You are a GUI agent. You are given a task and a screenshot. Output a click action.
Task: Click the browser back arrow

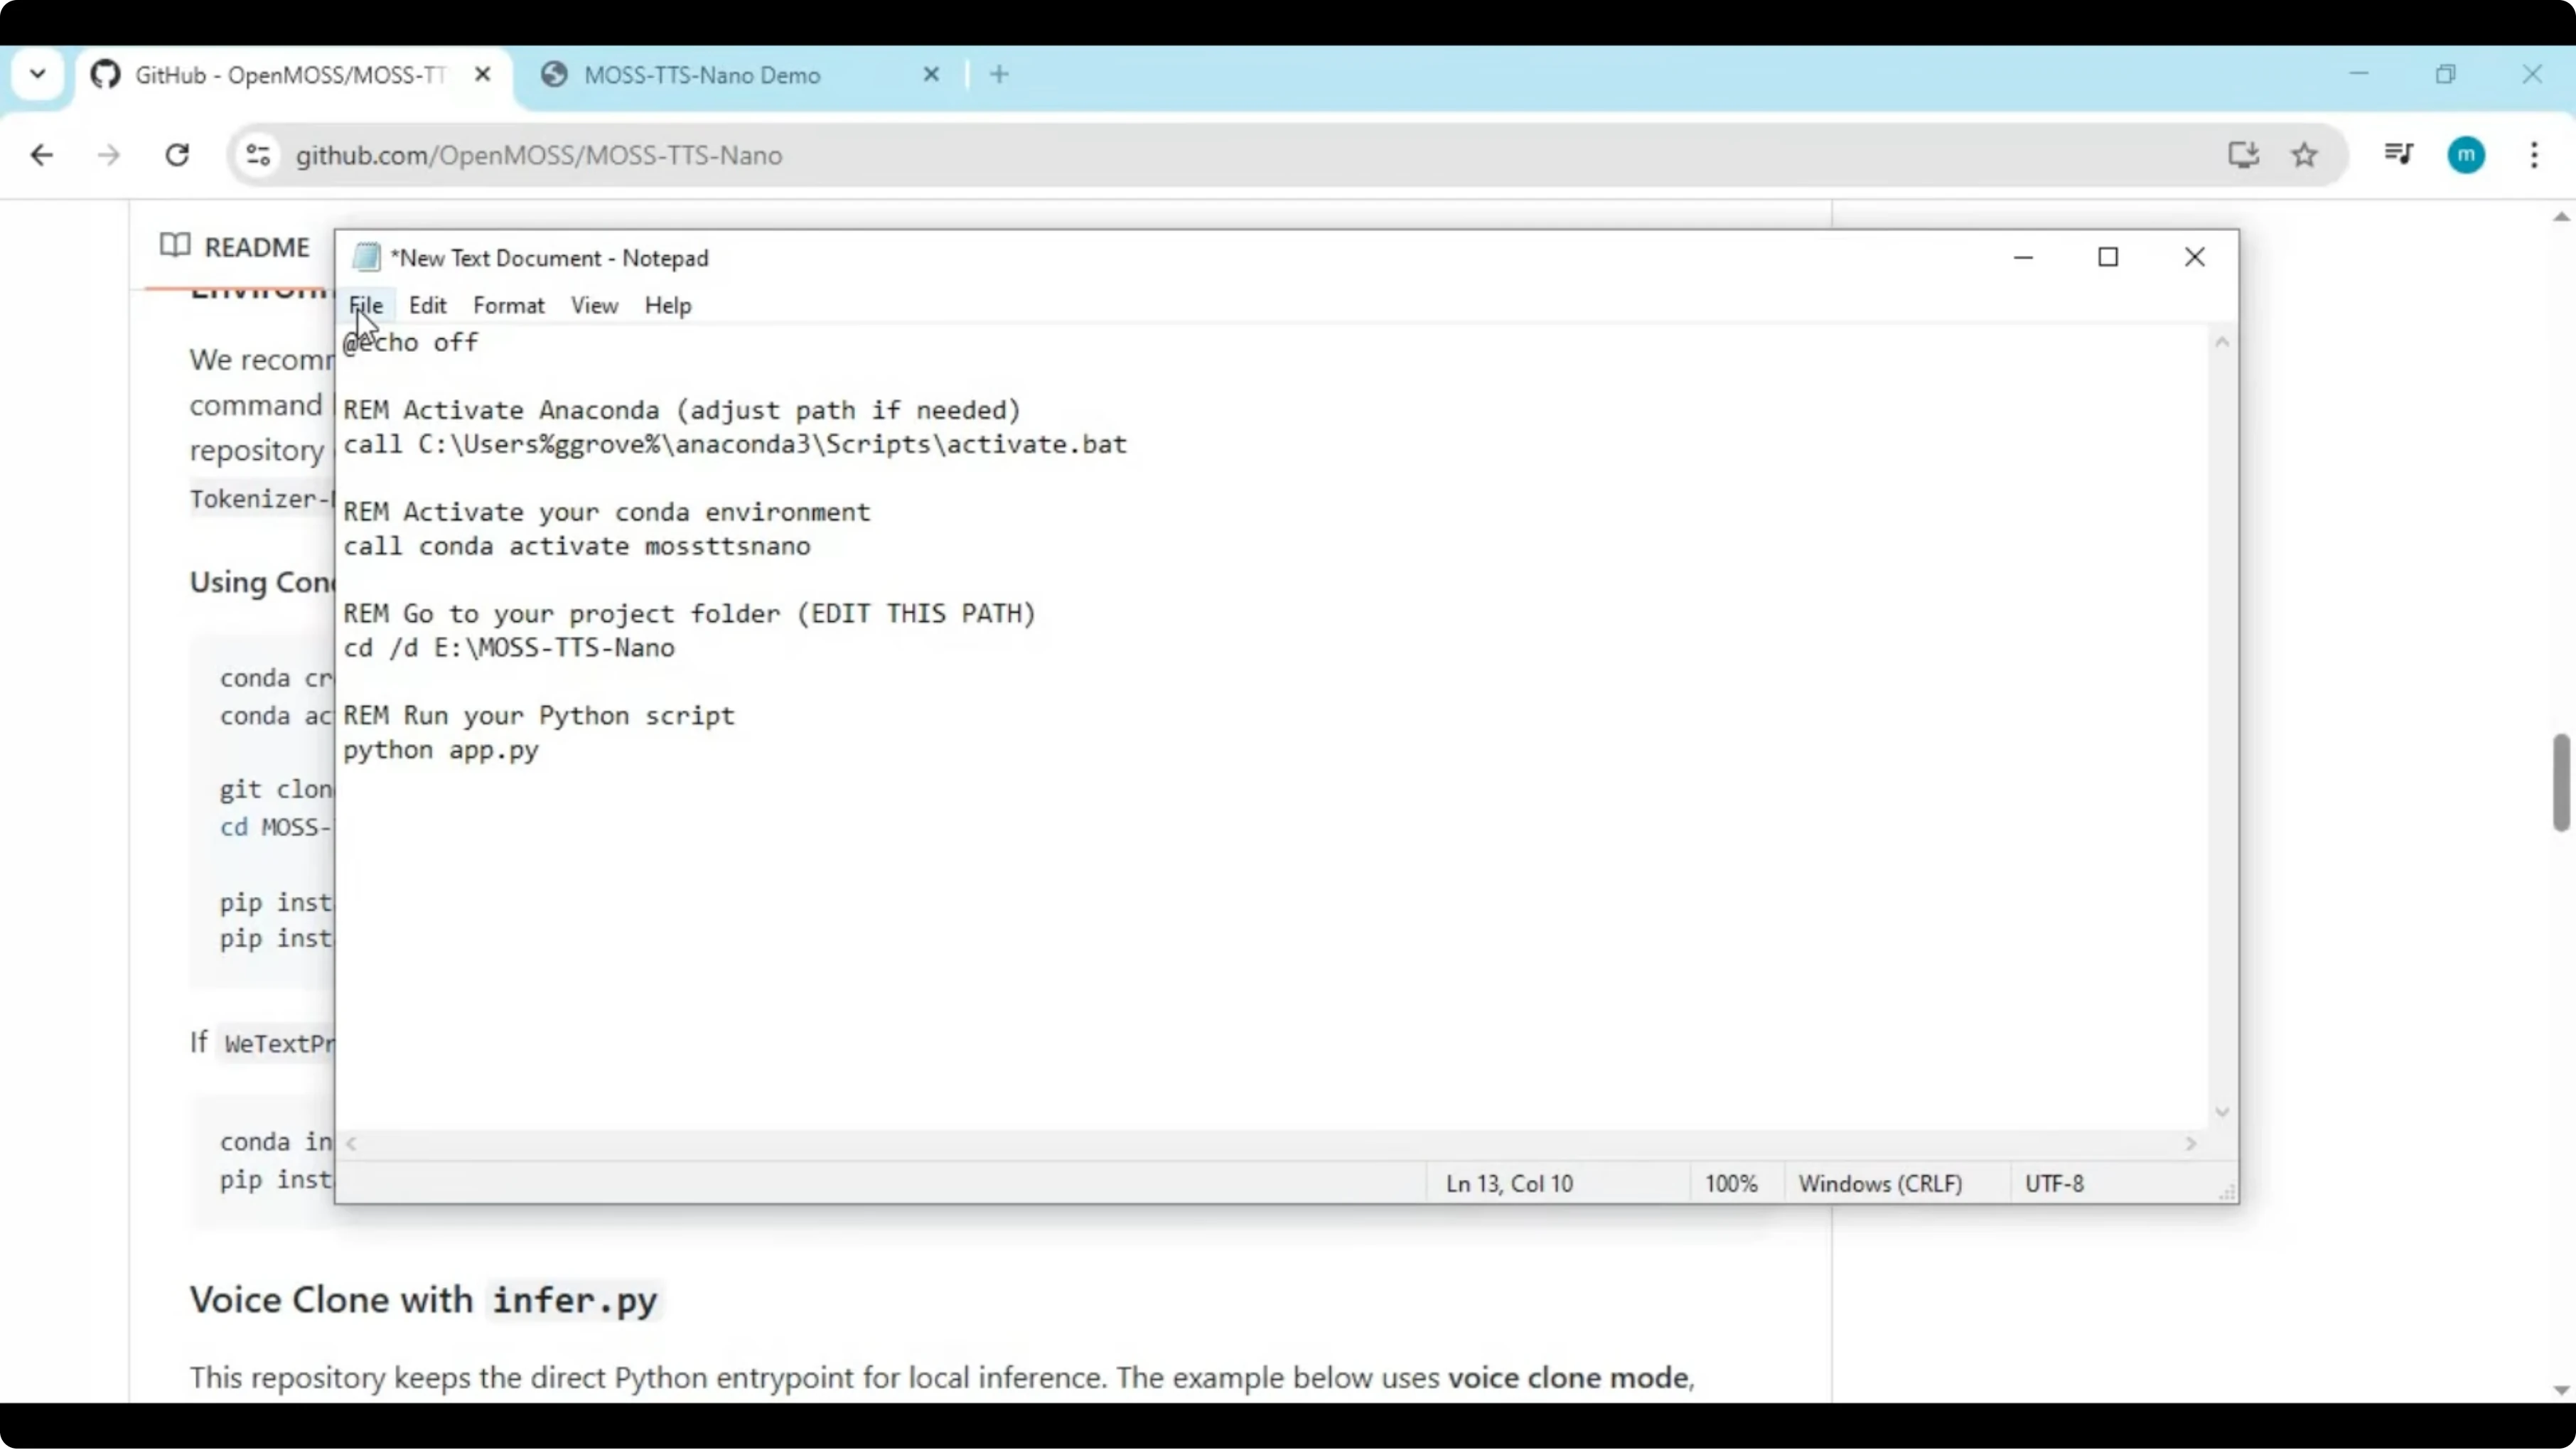coord(41,155)
